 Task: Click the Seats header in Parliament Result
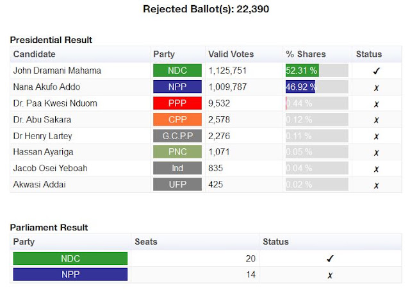pyautogui.click(x=146, y=242)
